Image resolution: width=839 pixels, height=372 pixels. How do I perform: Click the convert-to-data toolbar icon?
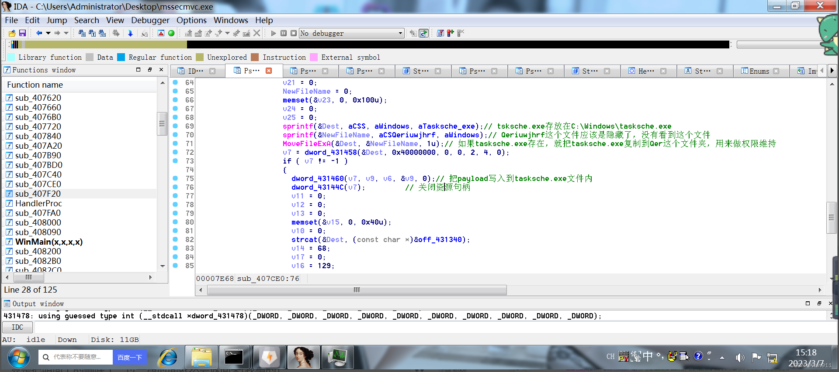click(198, 33)
